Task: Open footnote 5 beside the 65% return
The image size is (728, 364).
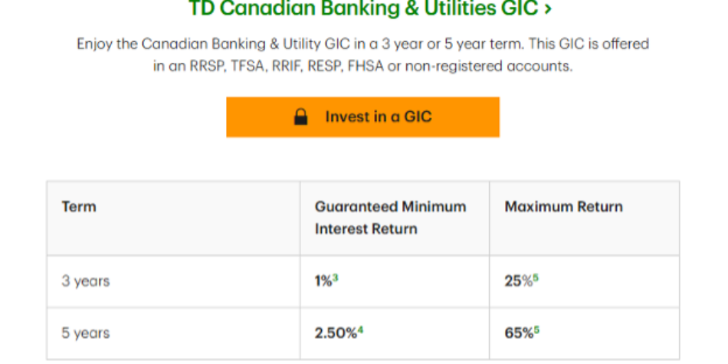Action: 536,330
